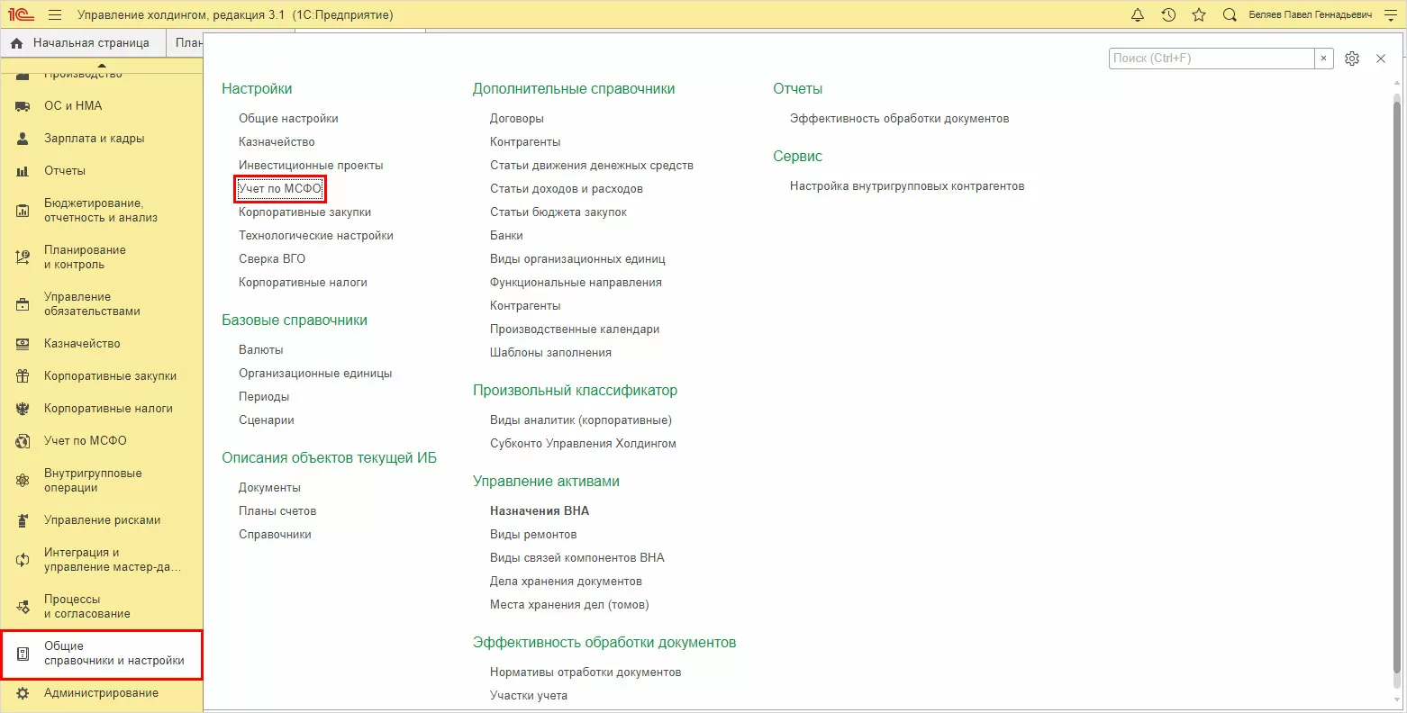Open Управление обязательствами section
1407x713 pixels.
click(x=102, y=304)
